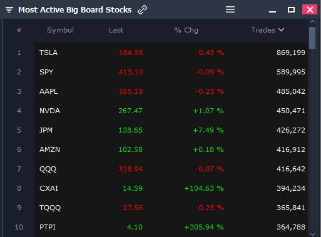Toggle Trades column sort chevron
This screenshot has height=237, width=321.
(x=281, y=30)
